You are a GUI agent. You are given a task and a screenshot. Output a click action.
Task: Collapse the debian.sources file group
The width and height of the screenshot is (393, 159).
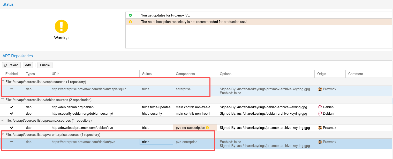pos(3,100)
